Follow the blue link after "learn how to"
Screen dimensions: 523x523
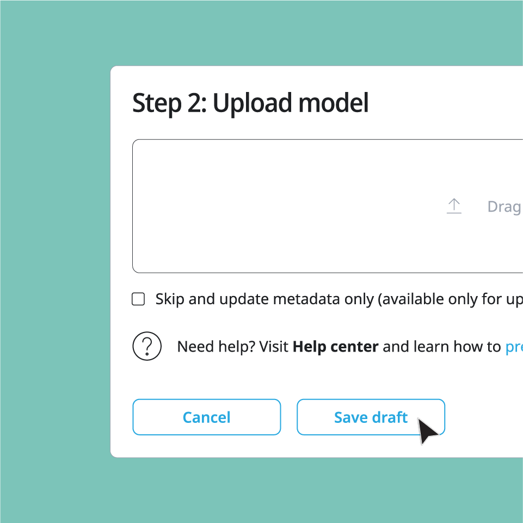pyautogui.click(x=514, y=347)
